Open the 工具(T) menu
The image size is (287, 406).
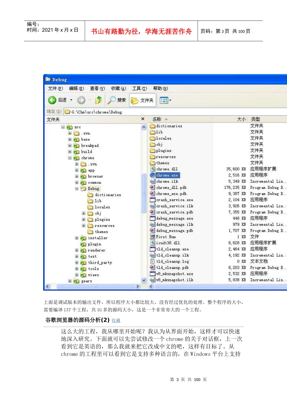tap(140, 89)
